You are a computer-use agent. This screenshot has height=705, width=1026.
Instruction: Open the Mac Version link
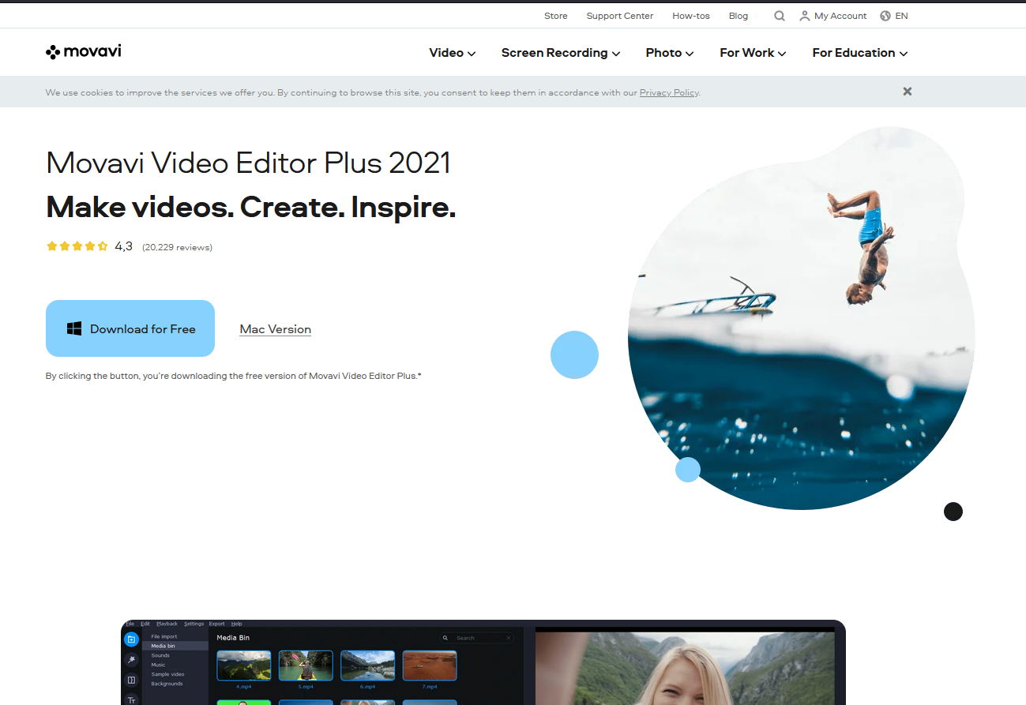tap(276, 329)
